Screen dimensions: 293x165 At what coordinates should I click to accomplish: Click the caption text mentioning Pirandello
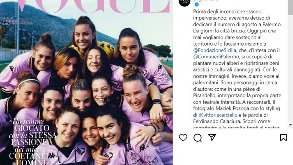pyautogui.click(x=205, y=96)
